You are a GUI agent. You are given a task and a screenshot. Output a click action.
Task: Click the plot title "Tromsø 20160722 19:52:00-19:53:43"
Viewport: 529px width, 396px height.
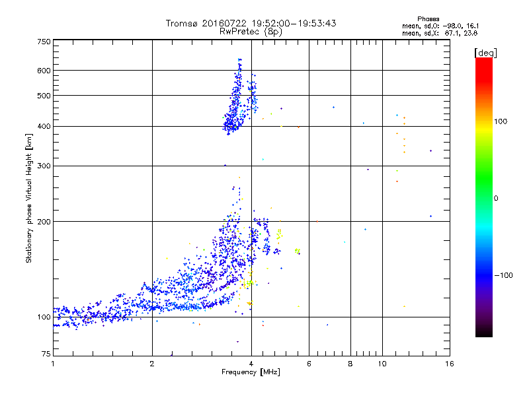[251, 23]
